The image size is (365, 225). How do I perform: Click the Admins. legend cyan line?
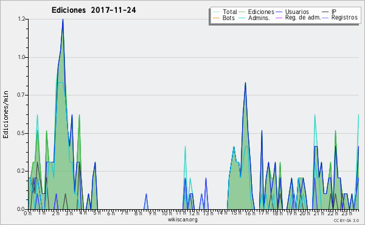pyautogui.click(x=242, y=18)
